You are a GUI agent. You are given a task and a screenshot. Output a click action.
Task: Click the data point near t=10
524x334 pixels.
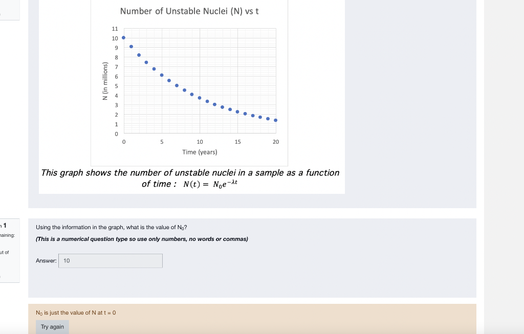[x=200, y=97]
